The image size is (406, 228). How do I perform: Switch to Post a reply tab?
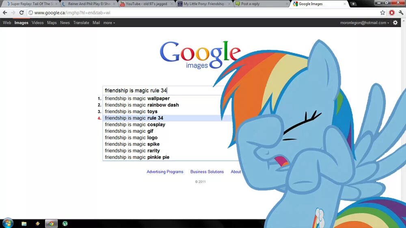coord(261,4)
